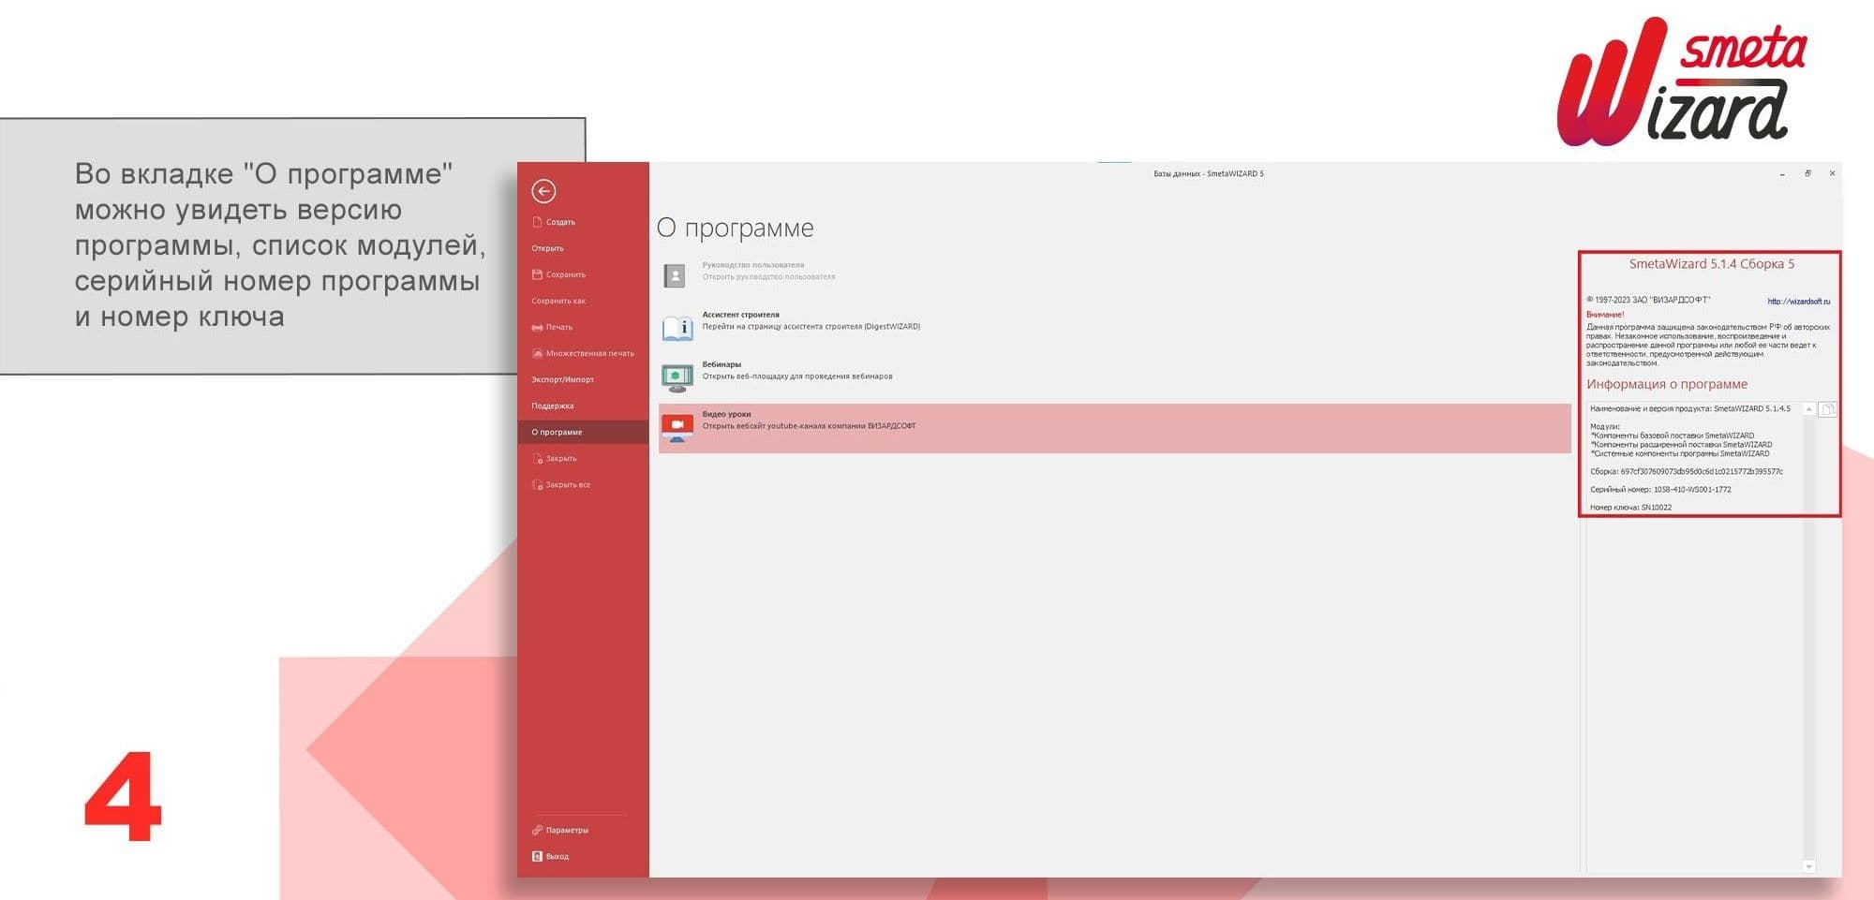Click the info box scroll-up arrow
Viewport: 1874px width, 900px height.
click(1808, 409)
